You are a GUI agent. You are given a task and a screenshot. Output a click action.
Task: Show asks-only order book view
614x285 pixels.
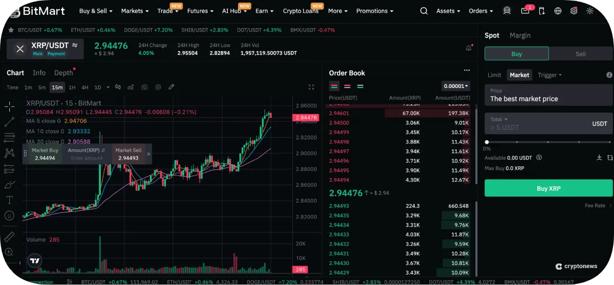[347, 86]
